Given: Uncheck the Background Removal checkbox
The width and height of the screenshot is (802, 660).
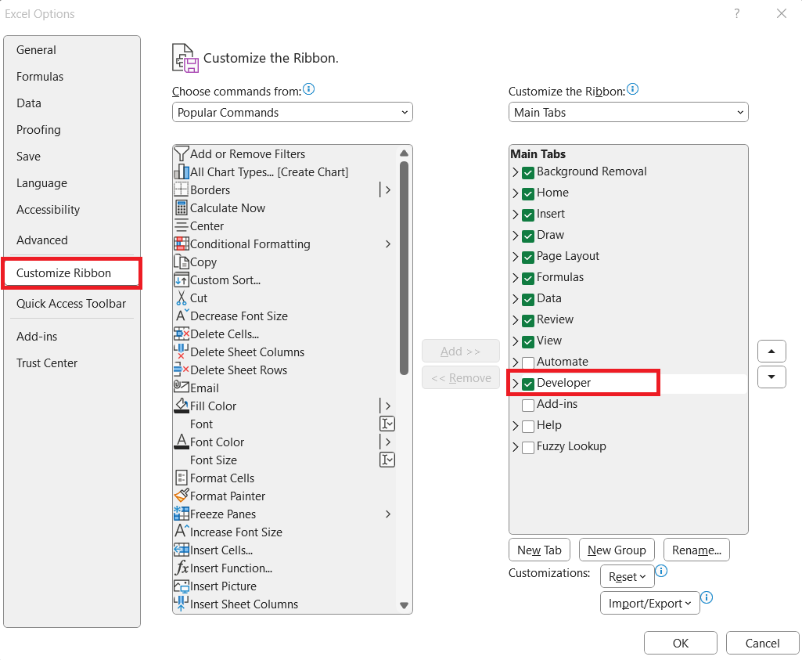Looking at the screenshot, I should (528, 172).
